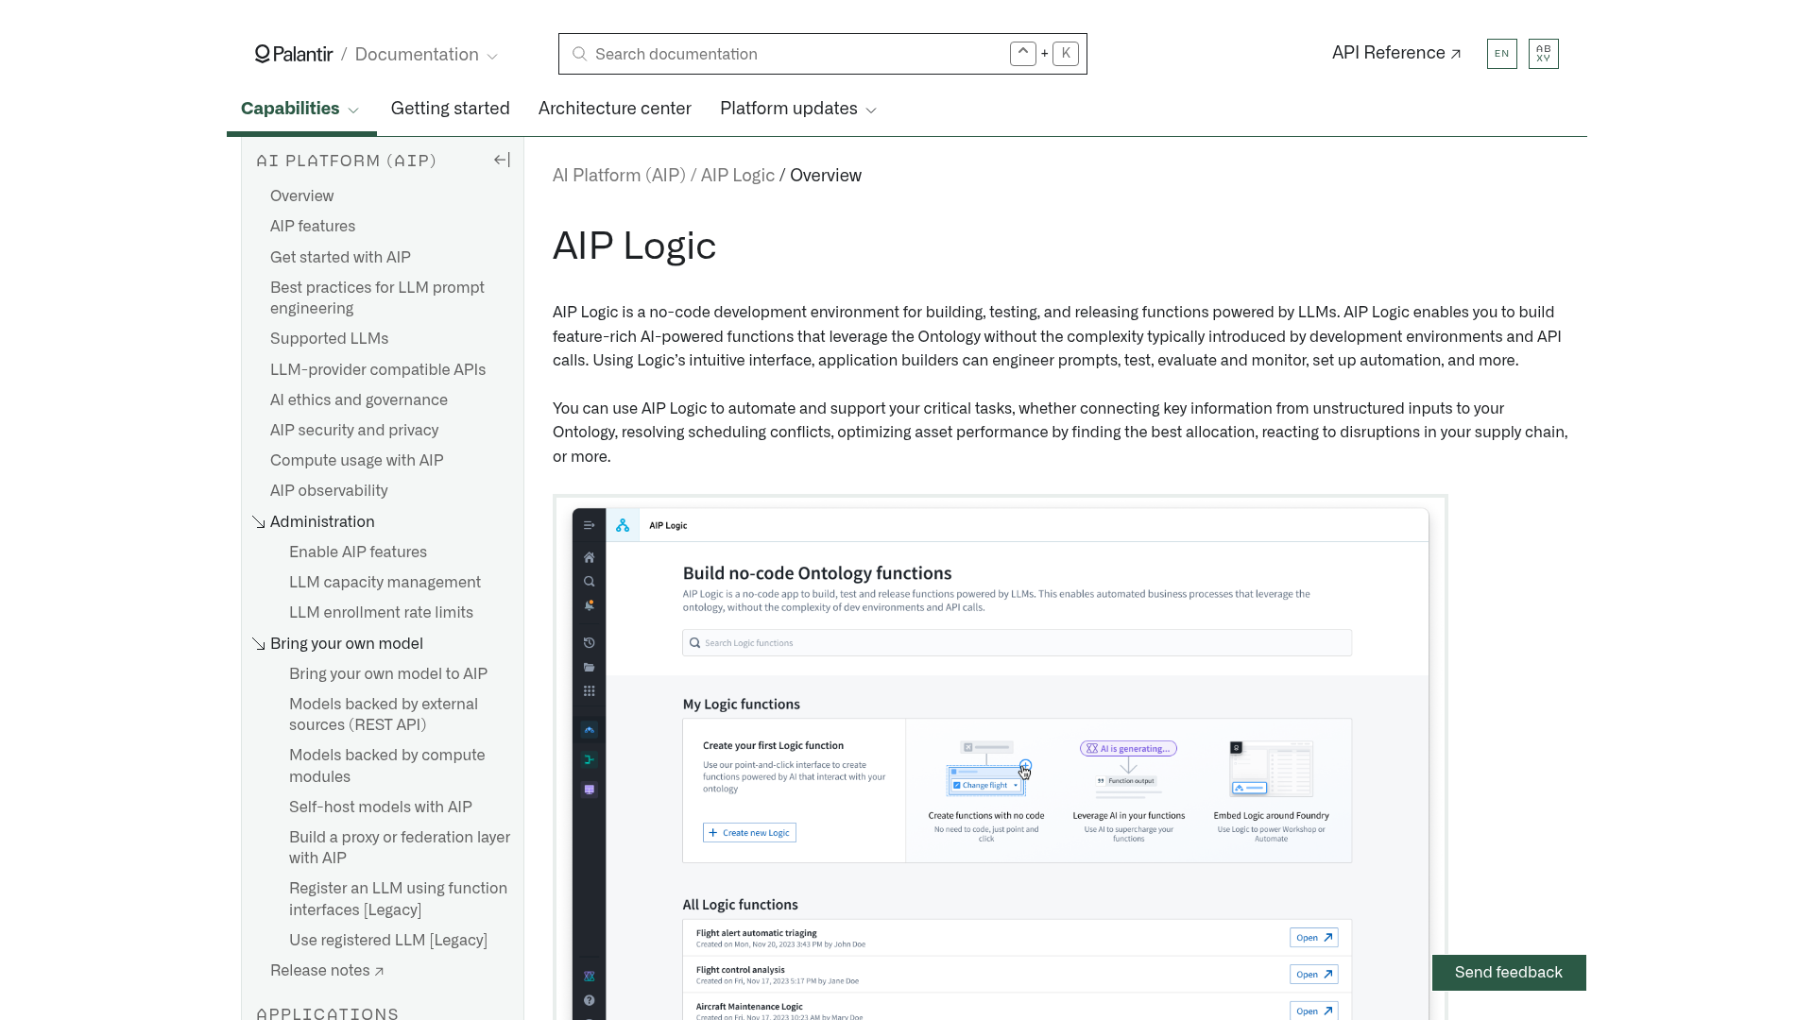The width and height of the screenshot is (1814, 1020).
Task: Click the Send feedback button
Action: click(1508, 973)
